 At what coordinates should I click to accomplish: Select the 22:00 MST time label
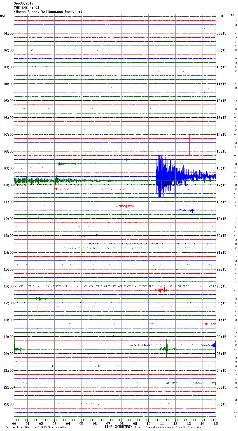9,387
